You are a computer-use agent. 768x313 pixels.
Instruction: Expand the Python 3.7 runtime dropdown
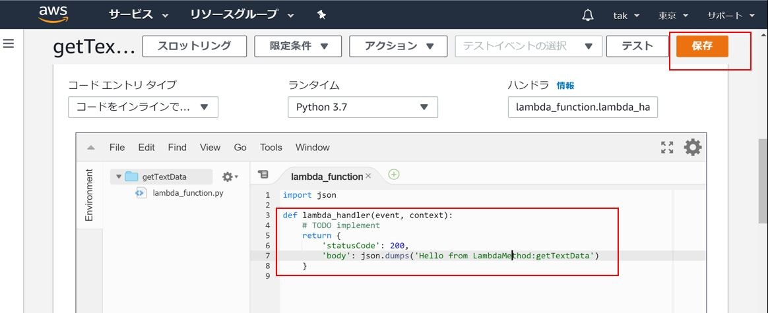pos(362,107)
